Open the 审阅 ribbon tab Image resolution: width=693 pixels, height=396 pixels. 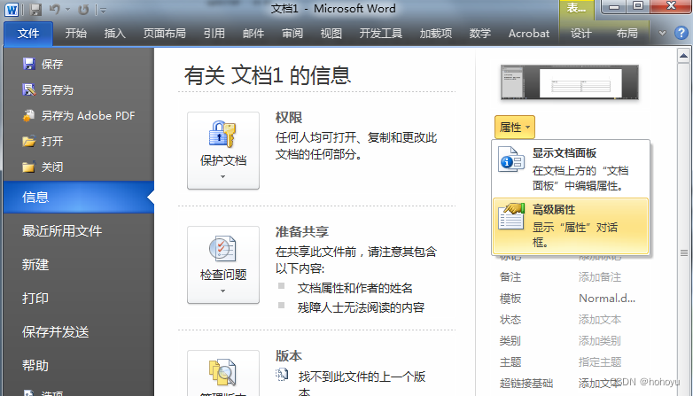[x=292, y=34]
